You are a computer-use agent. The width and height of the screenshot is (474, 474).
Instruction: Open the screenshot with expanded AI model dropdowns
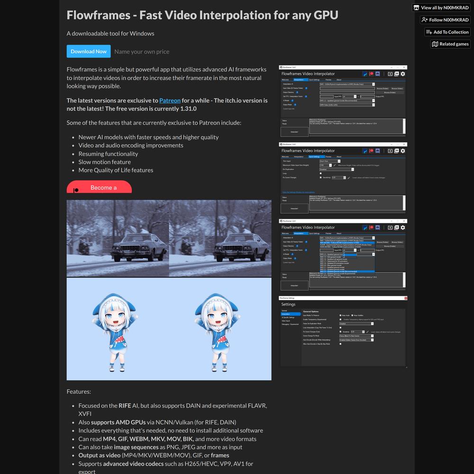[x=343, y=255]
